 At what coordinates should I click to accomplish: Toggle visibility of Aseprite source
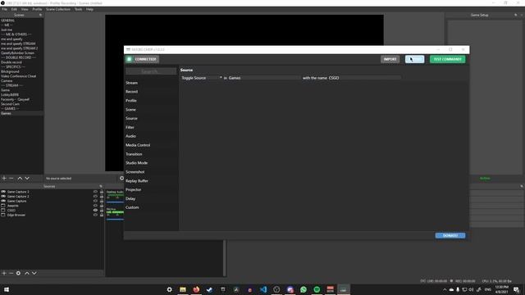pos(95,206)
